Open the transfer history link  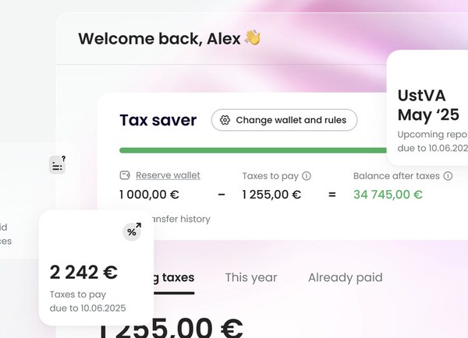click(181, 219)
